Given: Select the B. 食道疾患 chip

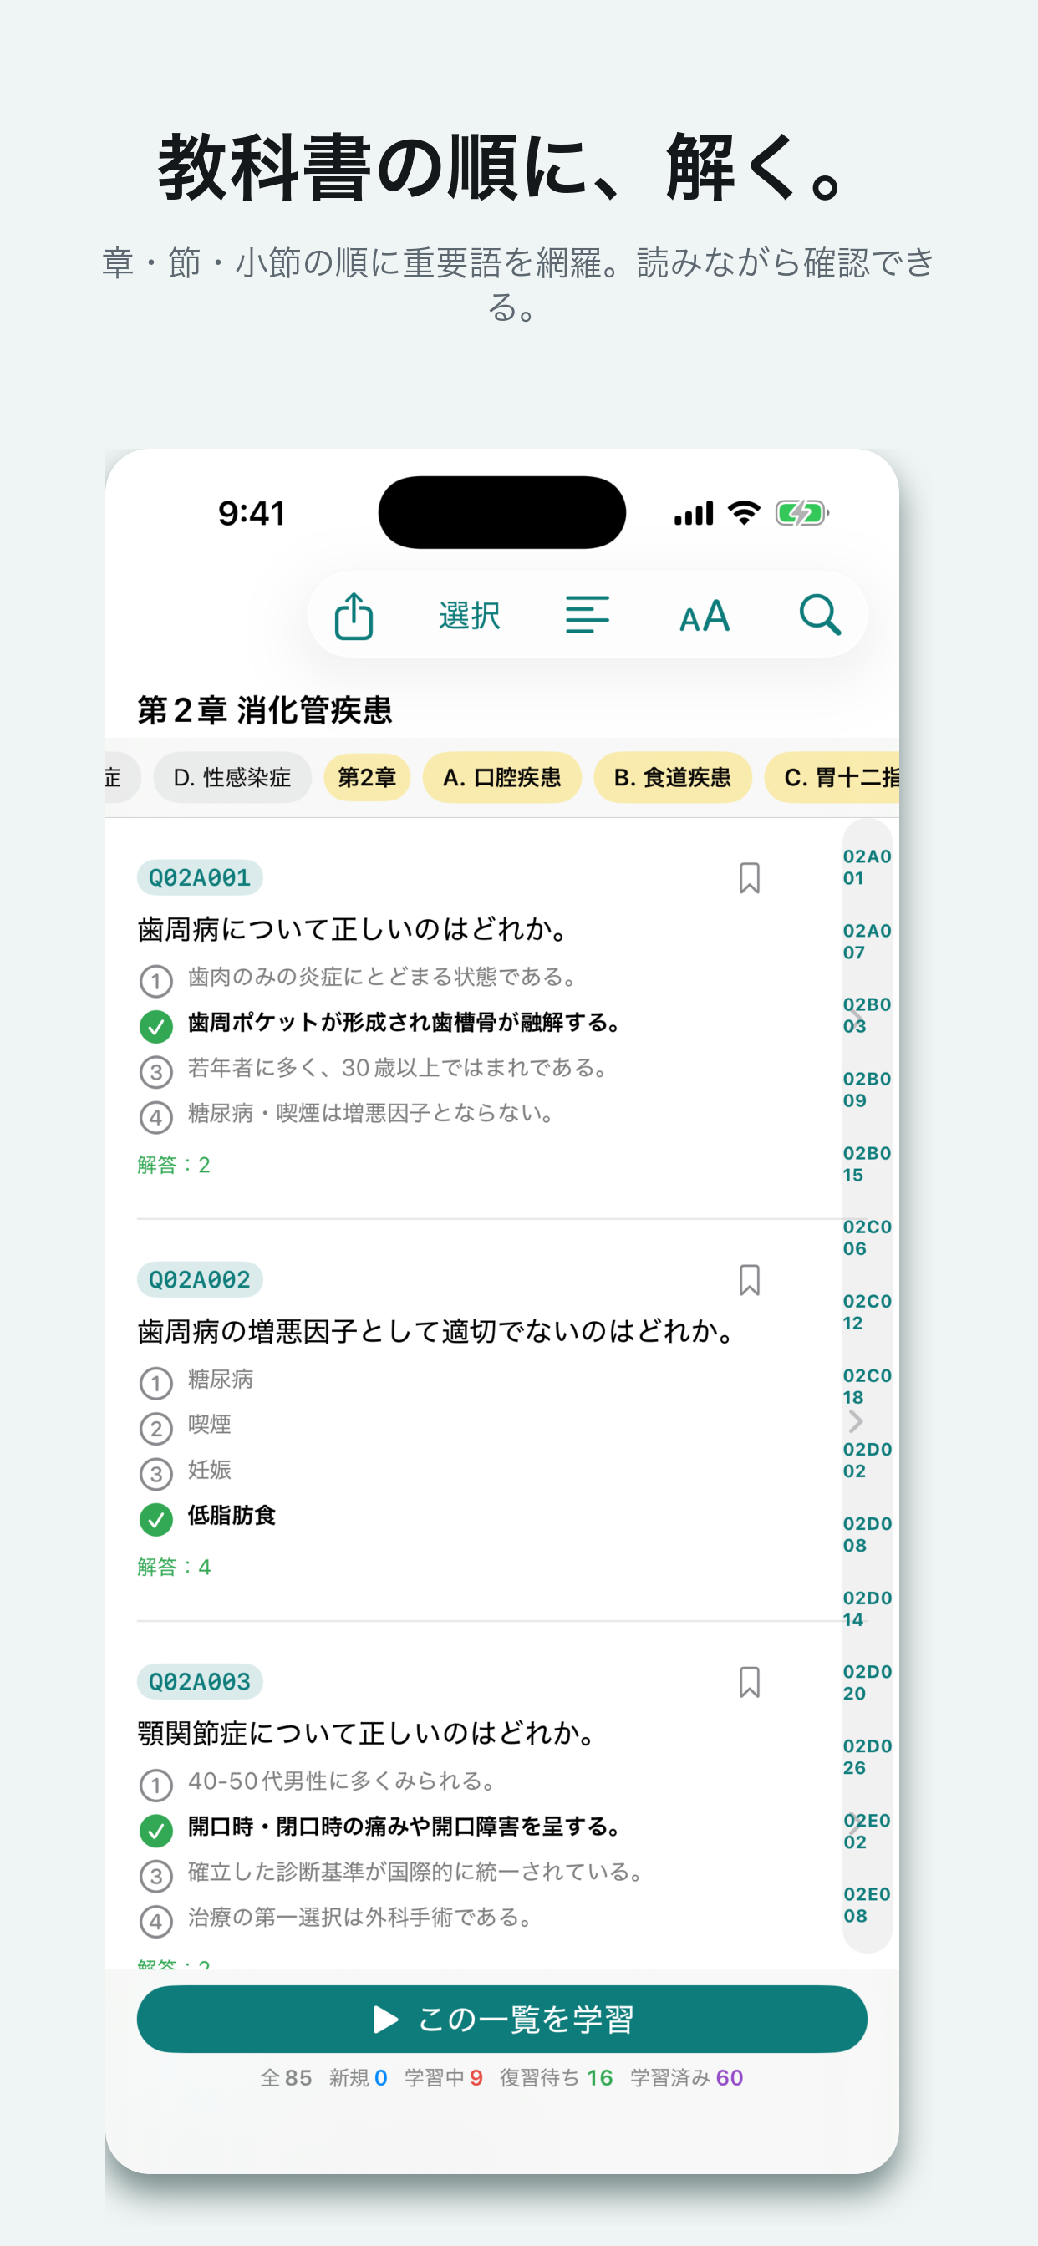Looking at the screenshot, I should pyautogui.click(x=673, y=777).
